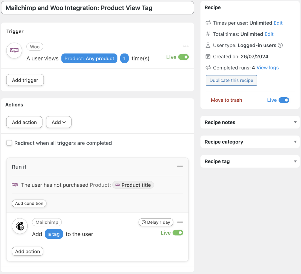Image resolution: width=301 pixels, height=274 pixels.
Task: Enable Redirect when all triggers are completed
Action: (9, 143)
